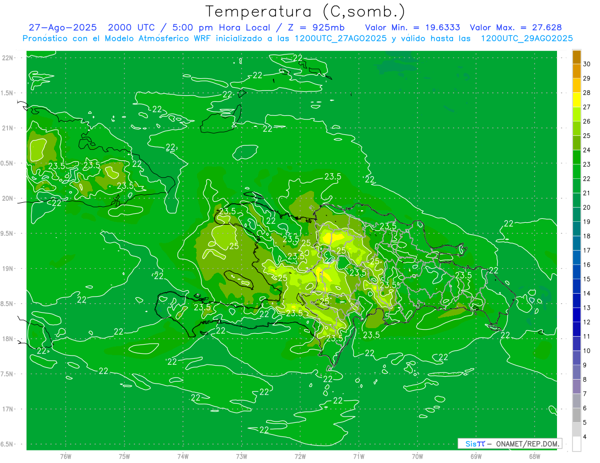The height and width of the screenshot is (463, 600).
Task: Click the color bar label "27"
Action: 587,107
